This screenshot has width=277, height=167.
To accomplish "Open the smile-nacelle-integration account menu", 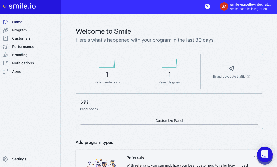I will [x=246, y=7].
